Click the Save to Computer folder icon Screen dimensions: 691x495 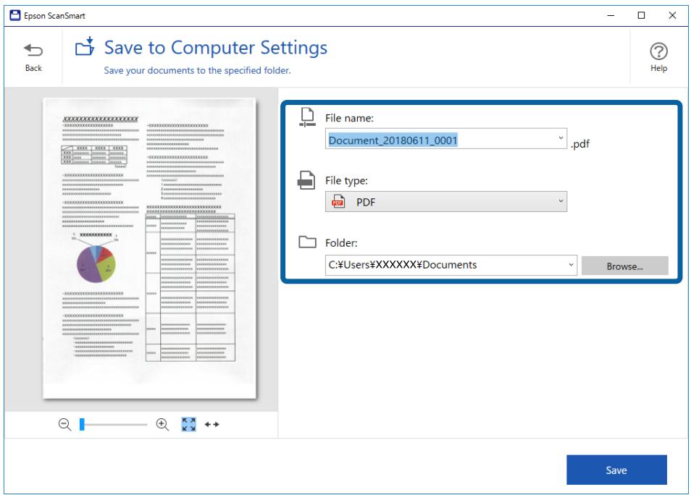(85, 46)
